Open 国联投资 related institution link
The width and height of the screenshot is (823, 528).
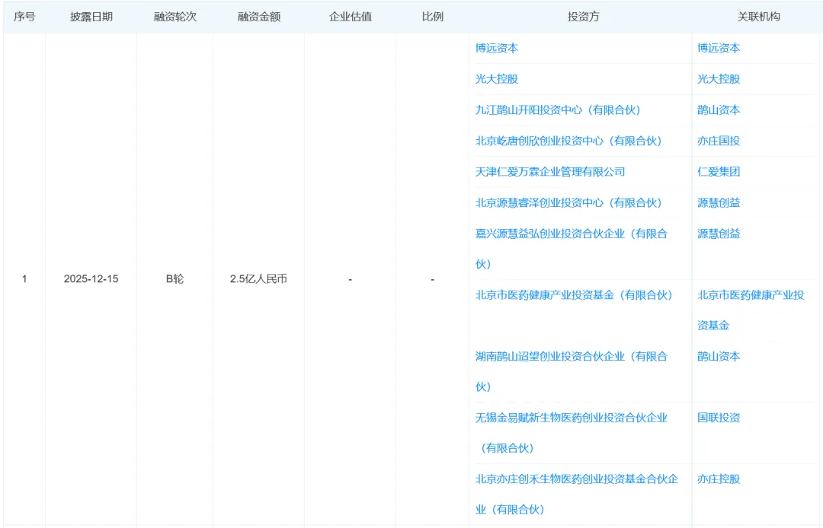point(719,418)
